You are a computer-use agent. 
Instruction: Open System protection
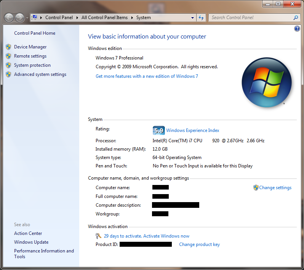(x=32, y=65)
